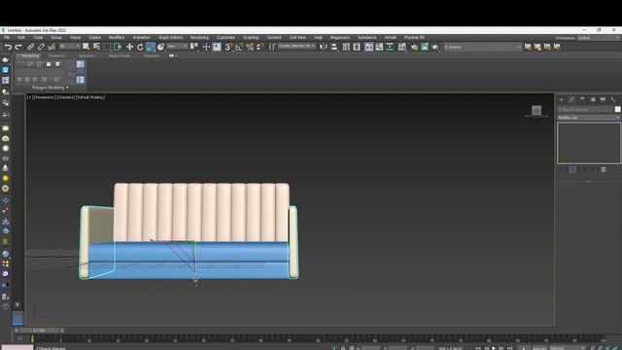Click the time slider handle
Viewport: 622px width, 350px height.
coord(39,331)
